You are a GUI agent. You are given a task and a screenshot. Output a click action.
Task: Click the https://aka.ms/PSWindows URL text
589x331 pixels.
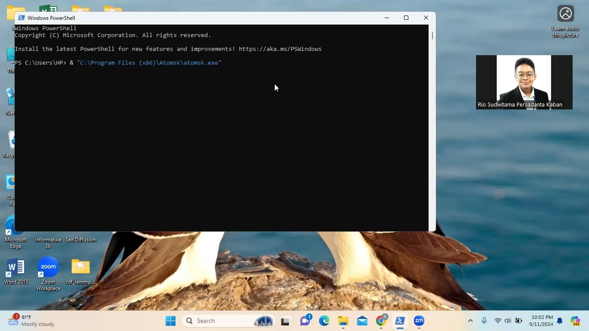pyautogui.click(x=280, y=49)
